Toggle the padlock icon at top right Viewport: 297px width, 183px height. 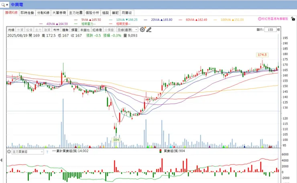tap(293, 19)
